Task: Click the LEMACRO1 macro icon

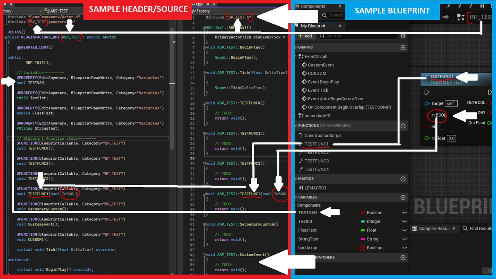Action: [301, 188]
